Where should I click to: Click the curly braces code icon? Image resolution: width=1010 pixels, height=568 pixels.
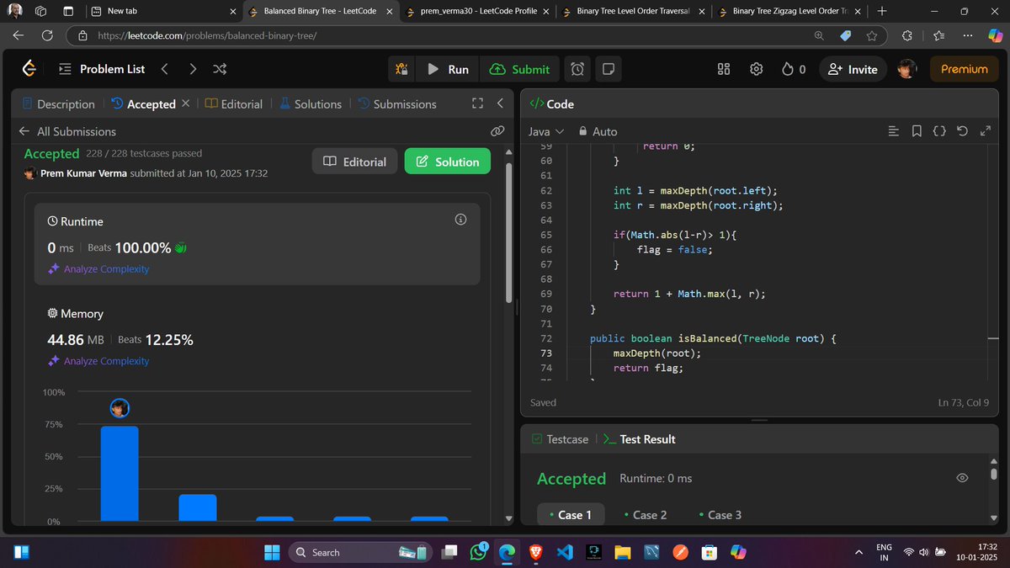pos(939,131)
